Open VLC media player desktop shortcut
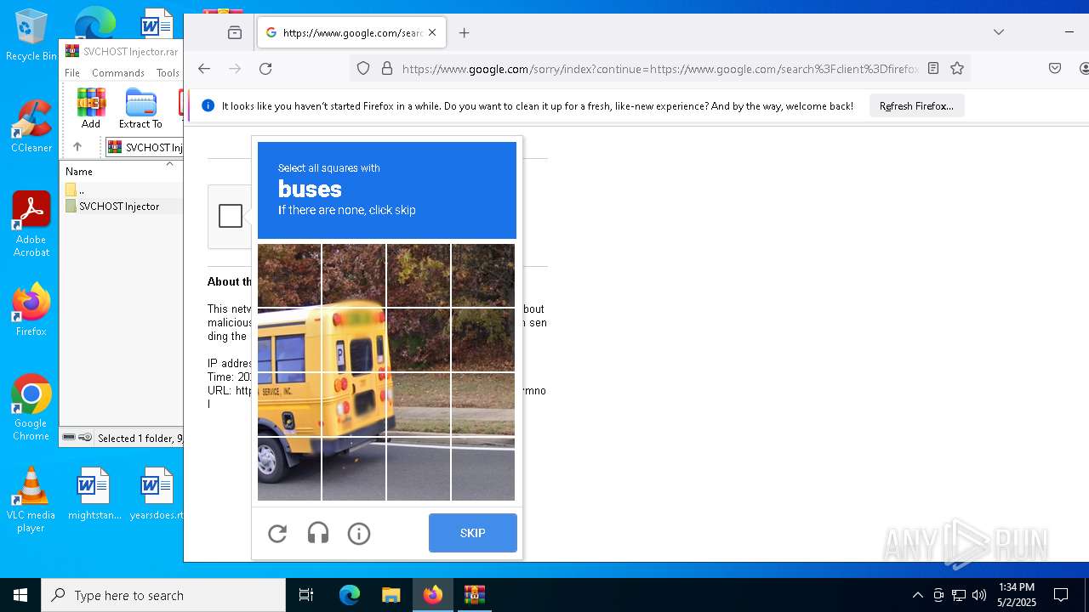 point(31,500)
